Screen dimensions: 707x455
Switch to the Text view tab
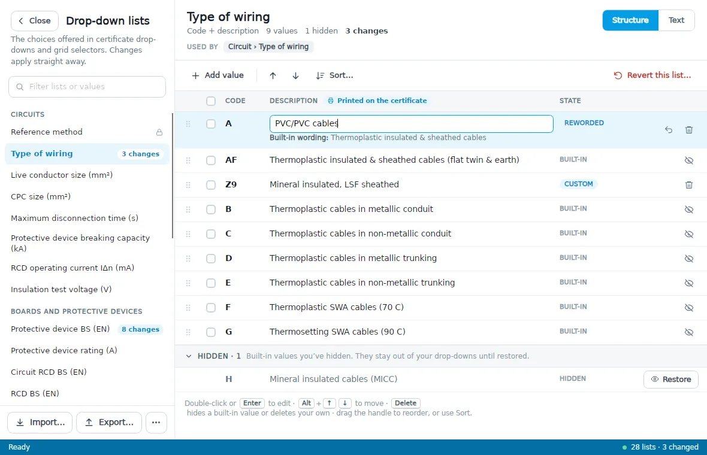point(676,20)
